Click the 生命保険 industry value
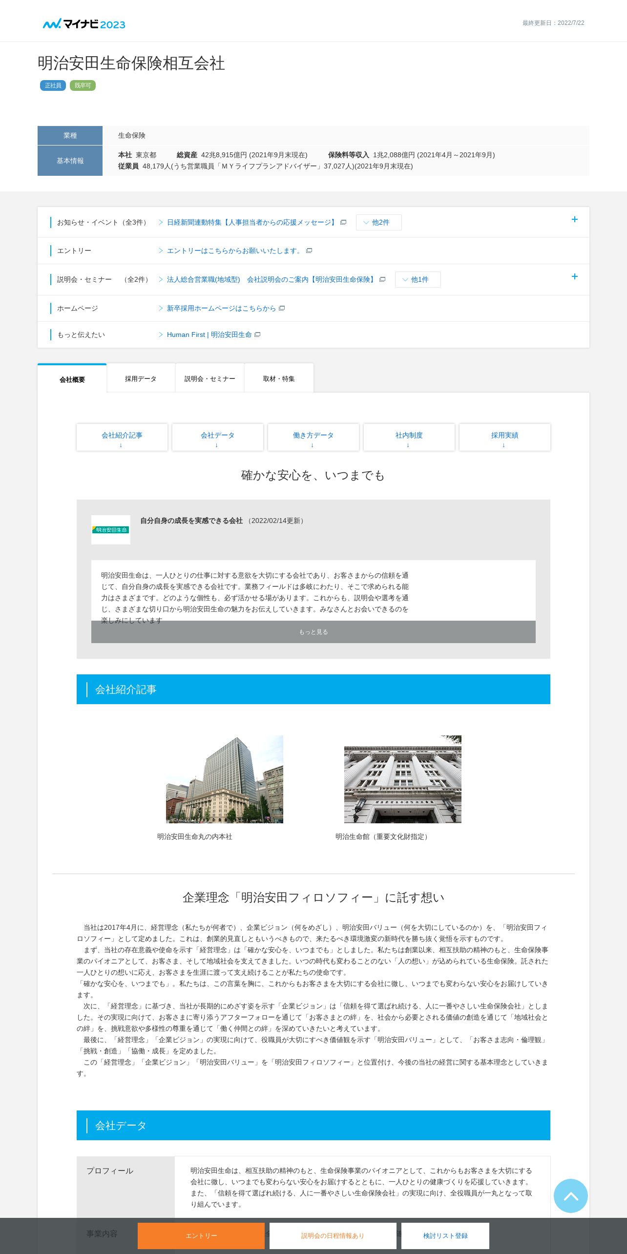Viewport: 627px width, 1254px height. [132, 136]
